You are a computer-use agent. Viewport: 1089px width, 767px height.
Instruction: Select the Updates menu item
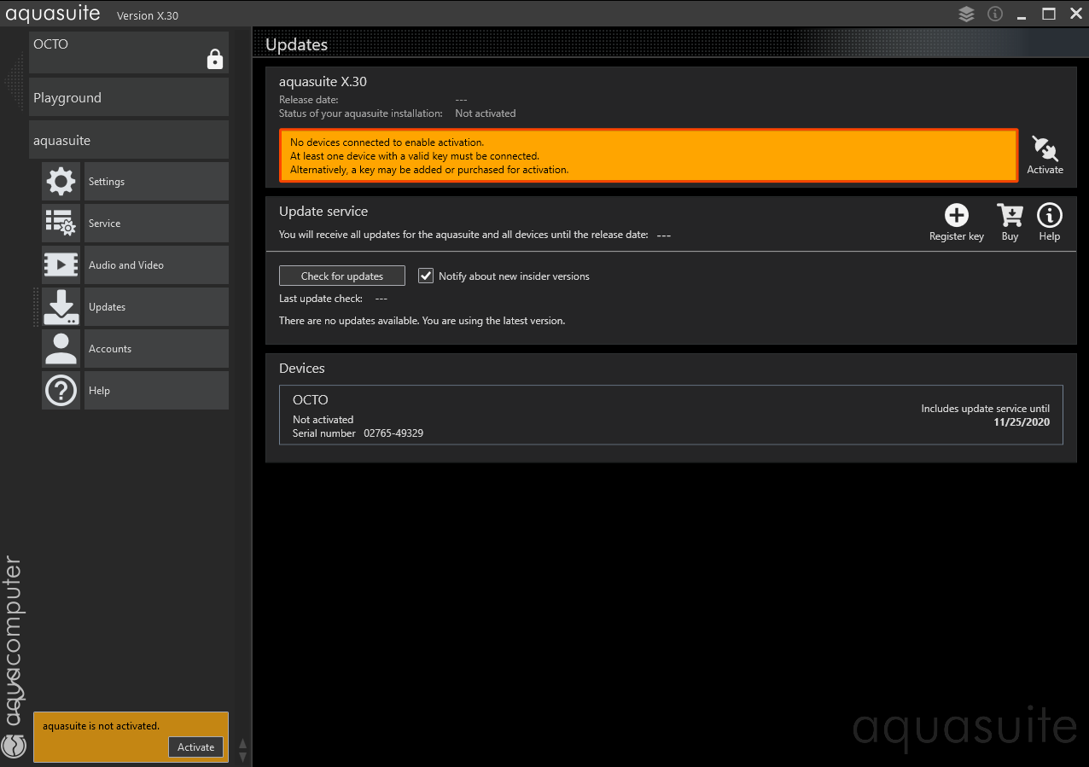point(156,307)
